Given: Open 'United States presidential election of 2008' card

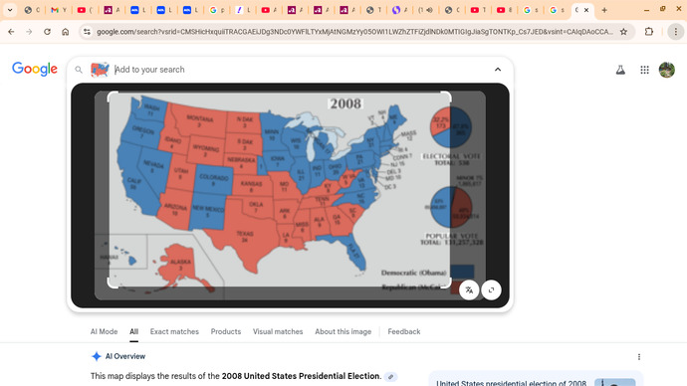Looking at the screenshot, I should click(x=536, y=379).
